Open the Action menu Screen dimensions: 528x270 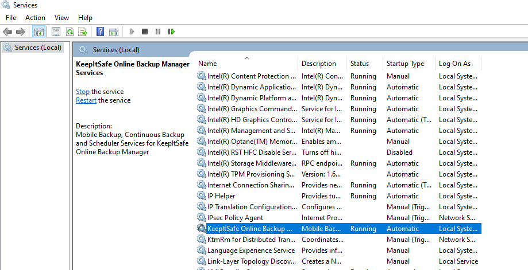[x=35, y=18]
